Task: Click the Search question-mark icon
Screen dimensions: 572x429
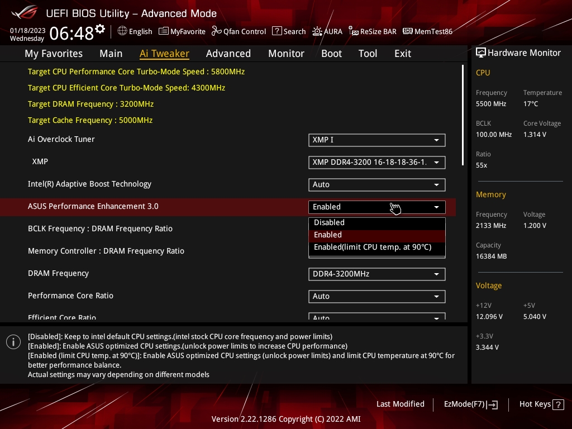Action: coord(277,31)
